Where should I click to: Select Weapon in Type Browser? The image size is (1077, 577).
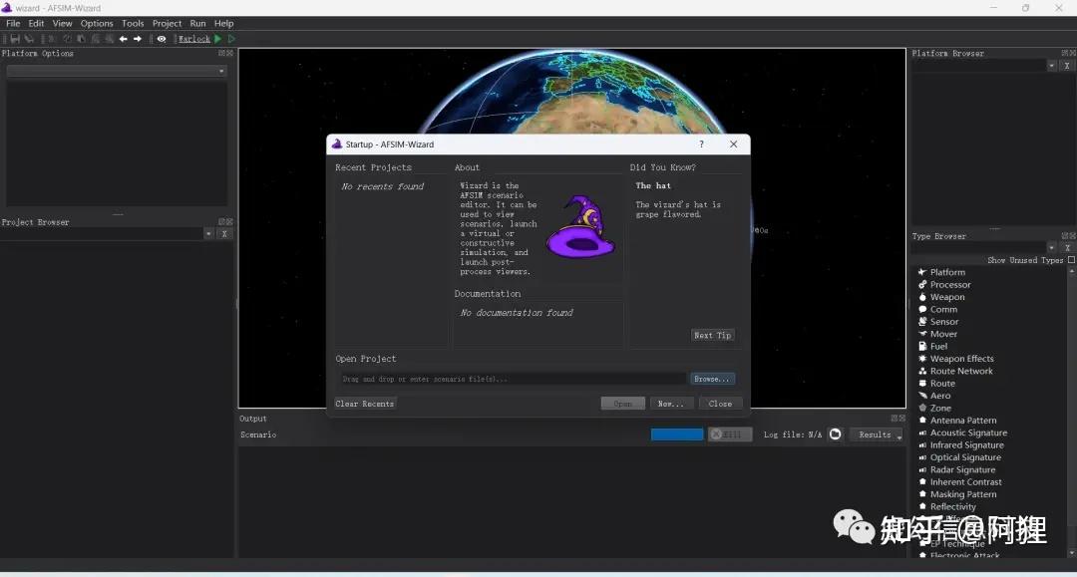(947, 297)
